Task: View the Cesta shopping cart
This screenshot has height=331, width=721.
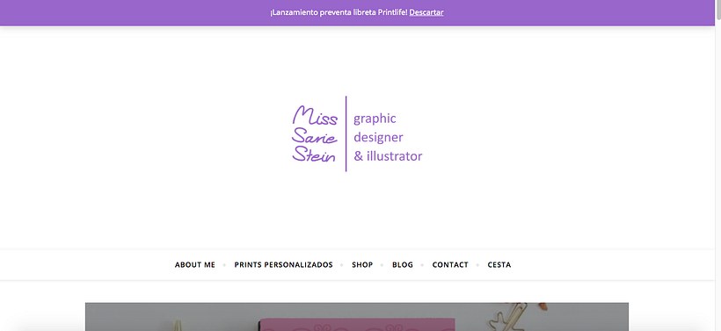Action: pyautogui.click(x=499, y=265)
